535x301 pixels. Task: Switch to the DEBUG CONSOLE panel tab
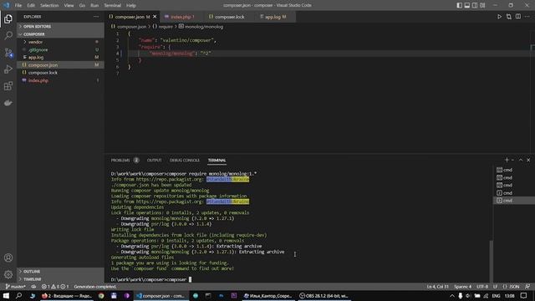[185, 160]
